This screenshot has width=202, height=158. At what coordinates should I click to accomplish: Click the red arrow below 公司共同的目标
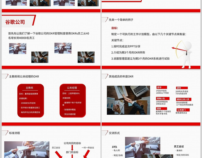pyautogui.click(x=72, y=148)
